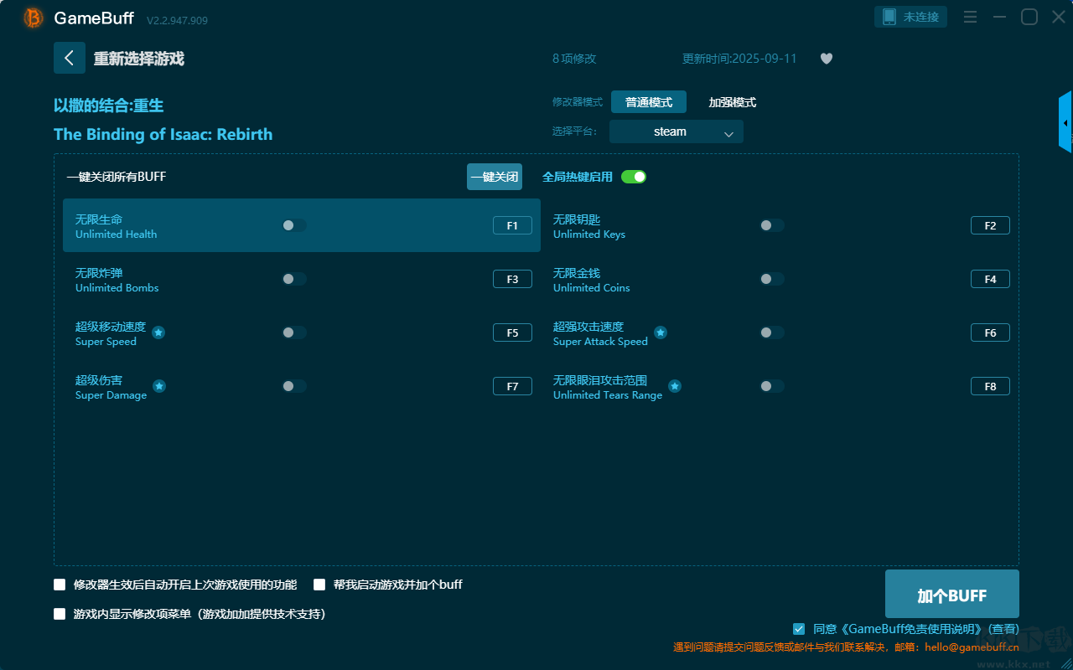
Task: Click the 未连接 connection status button
Action: (x=911, y=17)
